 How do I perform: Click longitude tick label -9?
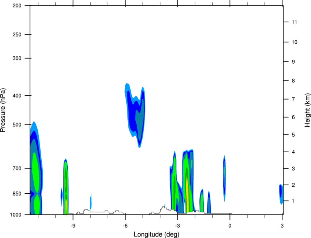pos(73,226)
